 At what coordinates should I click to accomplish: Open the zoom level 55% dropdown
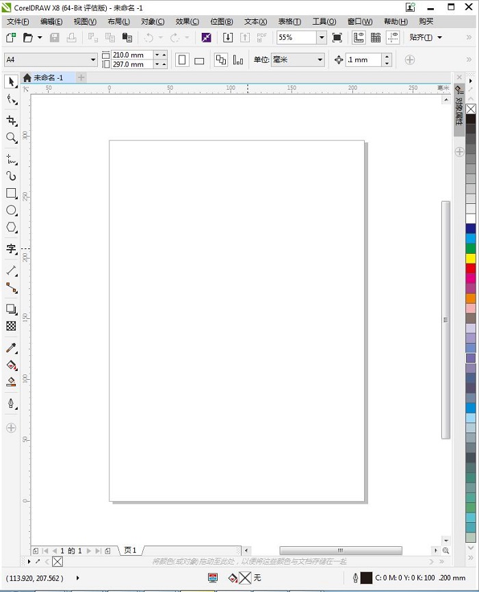coord(322,38)
